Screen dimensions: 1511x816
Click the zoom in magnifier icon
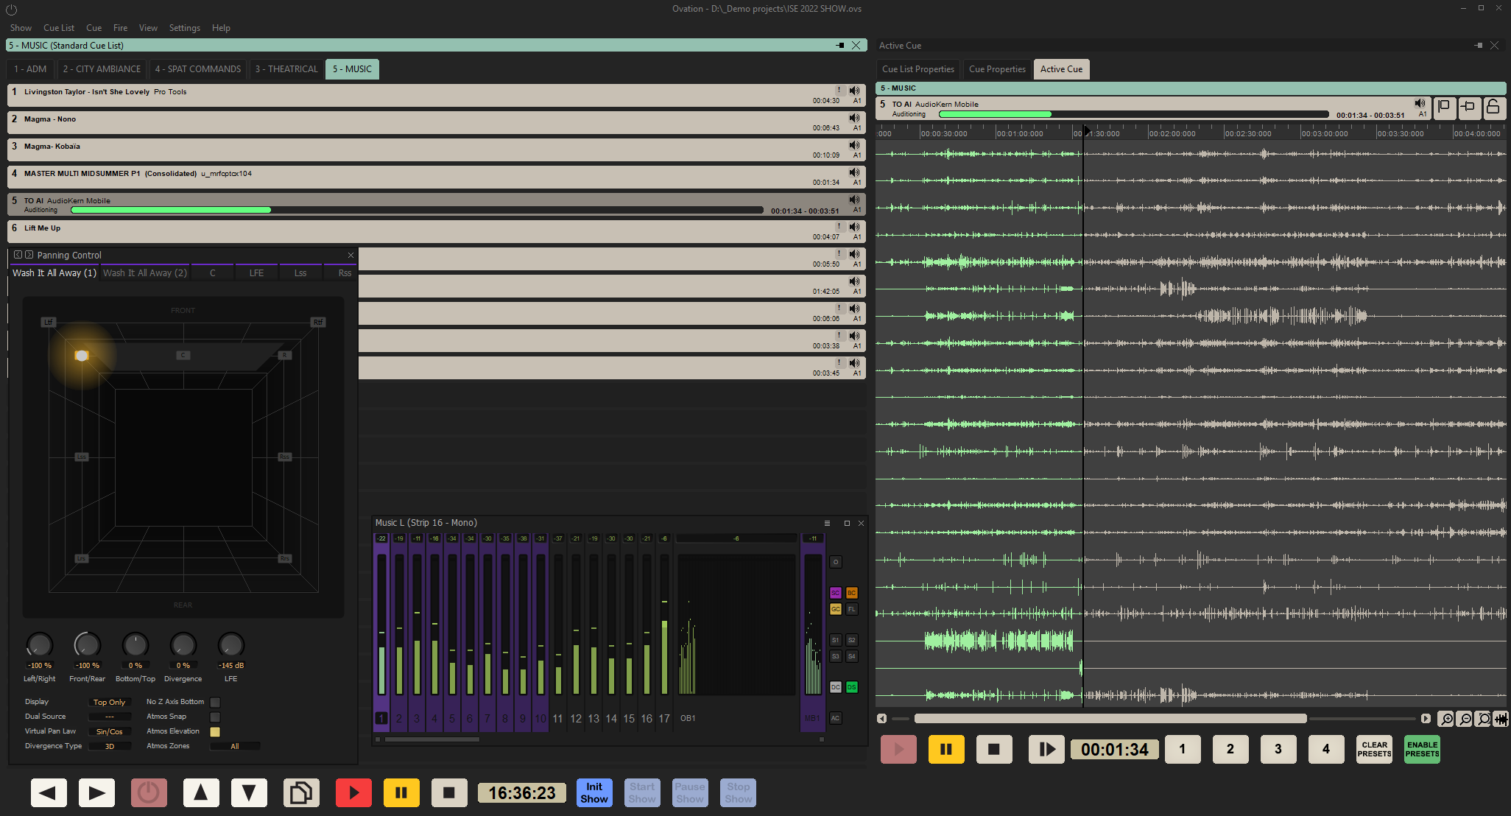point(1446,719)
